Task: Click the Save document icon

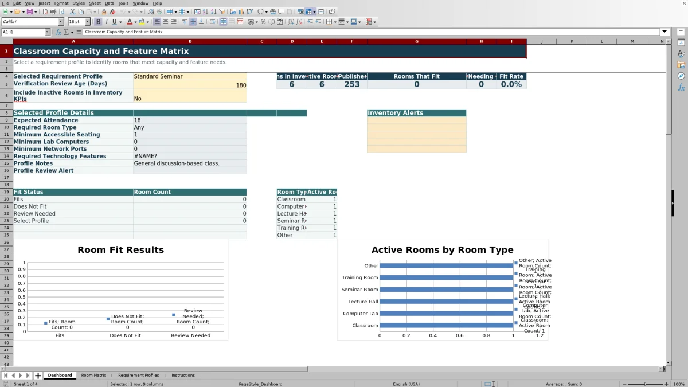Action: (x=29, y=11)
